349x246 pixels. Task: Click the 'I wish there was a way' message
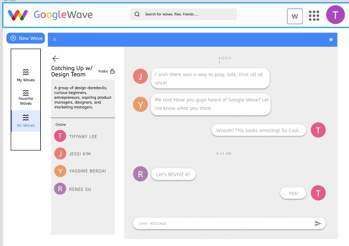click(x=211, y=78)
